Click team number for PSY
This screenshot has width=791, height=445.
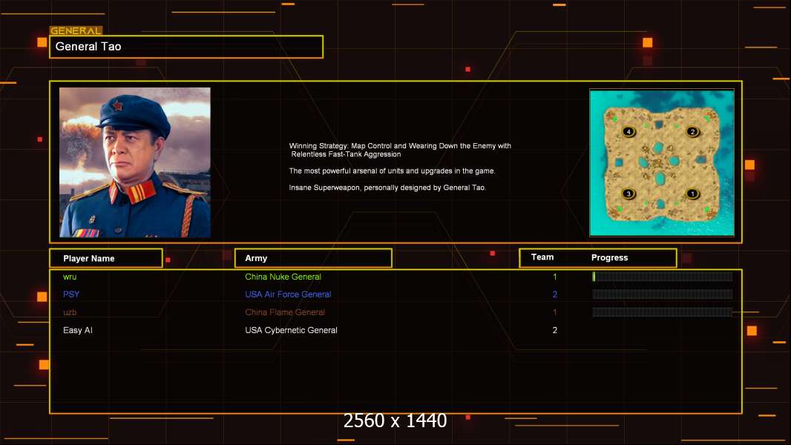click(x=555, y=294)
